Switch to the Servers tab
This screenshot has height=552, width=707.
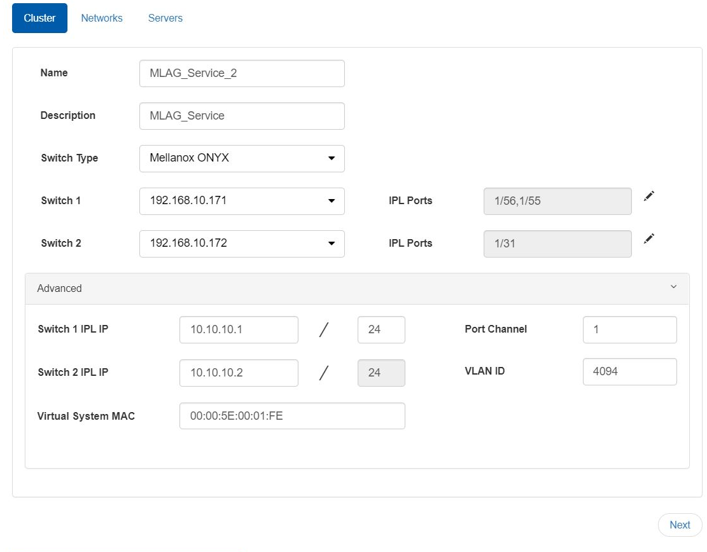pyautogui.click(x=165, y=18)
